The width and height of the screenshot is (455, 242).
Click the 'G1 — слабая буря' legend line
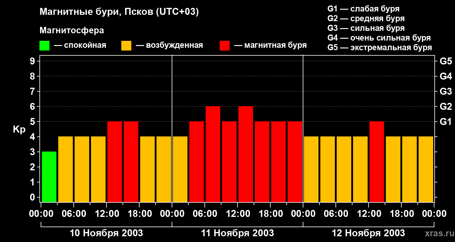tap(363, 8)
